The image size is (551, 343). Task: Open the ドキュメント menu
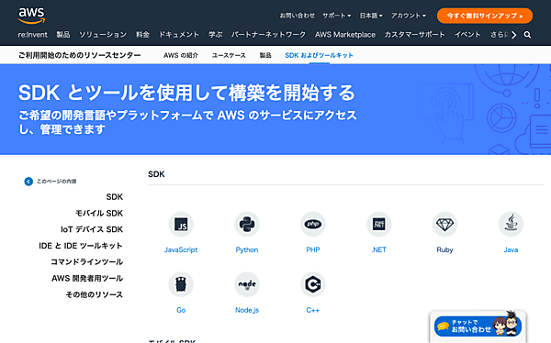(179, 35)
